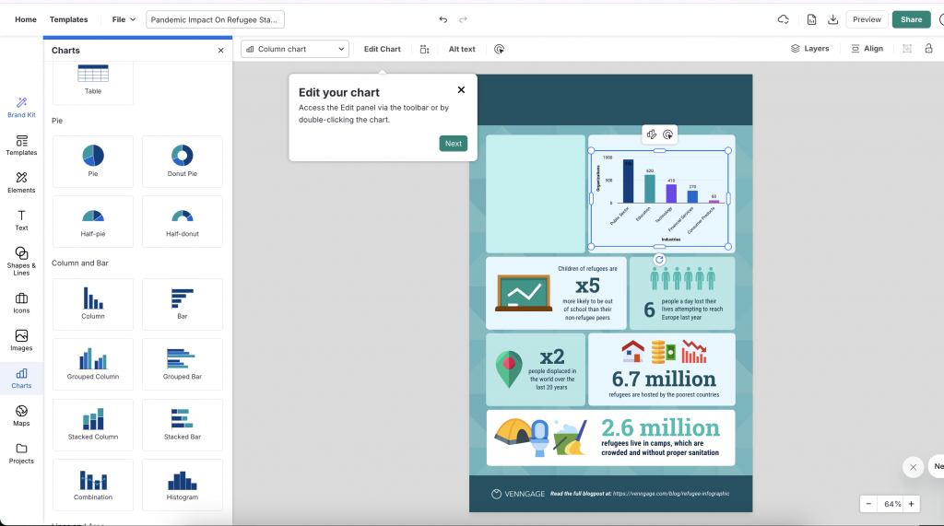Open the Elements sidebar panel
The width and height of the screenshot is (944, 526).
click(21, 182)
